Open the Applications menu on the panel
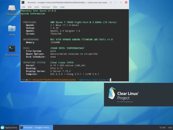The image size is (173, 130). click(x=9, y=127)
